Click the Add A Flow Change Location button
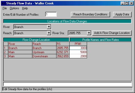 tap(112, 33)
